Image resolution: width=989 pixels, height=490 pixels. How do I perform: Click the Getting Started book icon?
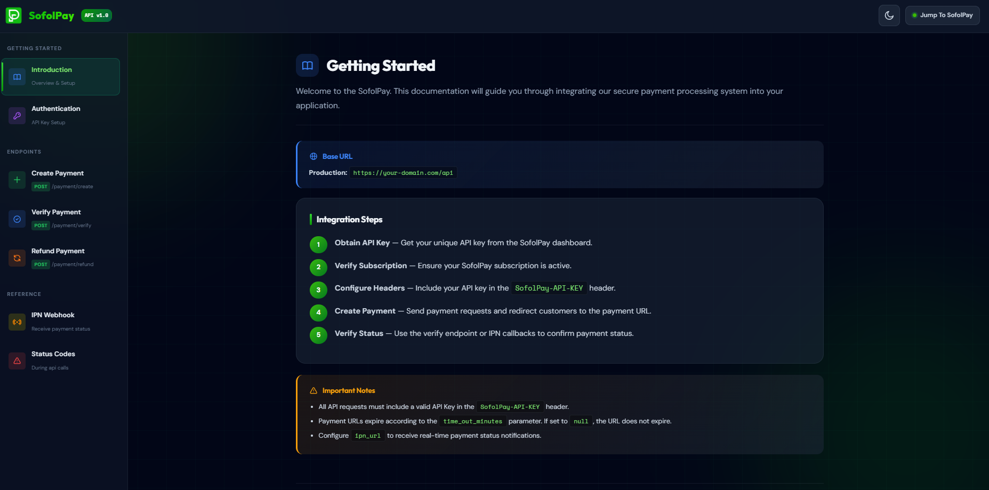point(307,66)
